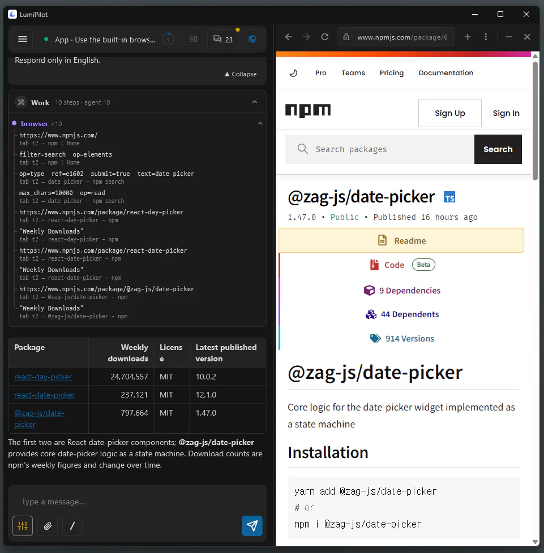This screenshot has height=553, width=544.
Task: Collapse the browser ×10 tool group
Action: coord(260,124)
